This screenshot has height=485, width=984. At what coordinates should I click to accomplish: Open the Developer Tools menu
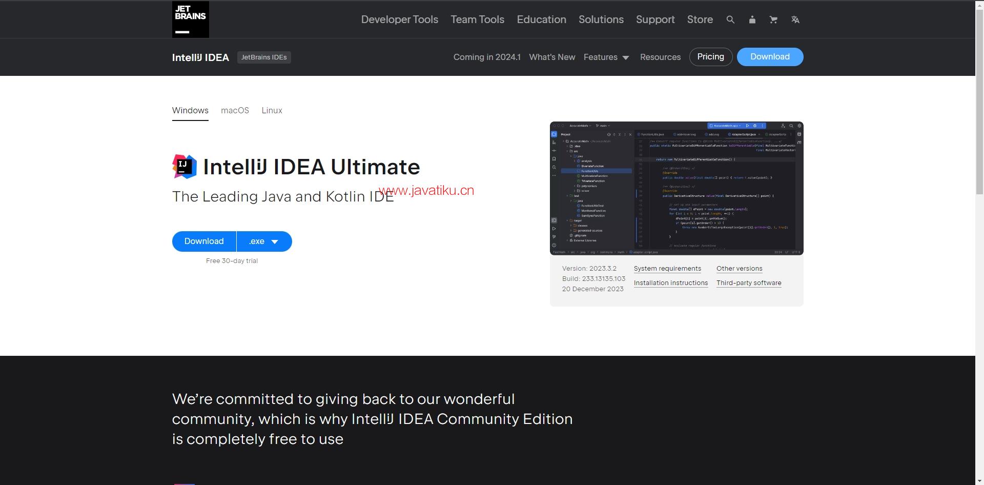pos(399,19)
